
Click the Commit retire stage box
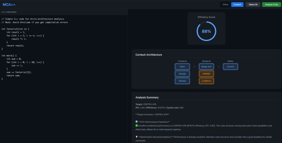point(230,67)
